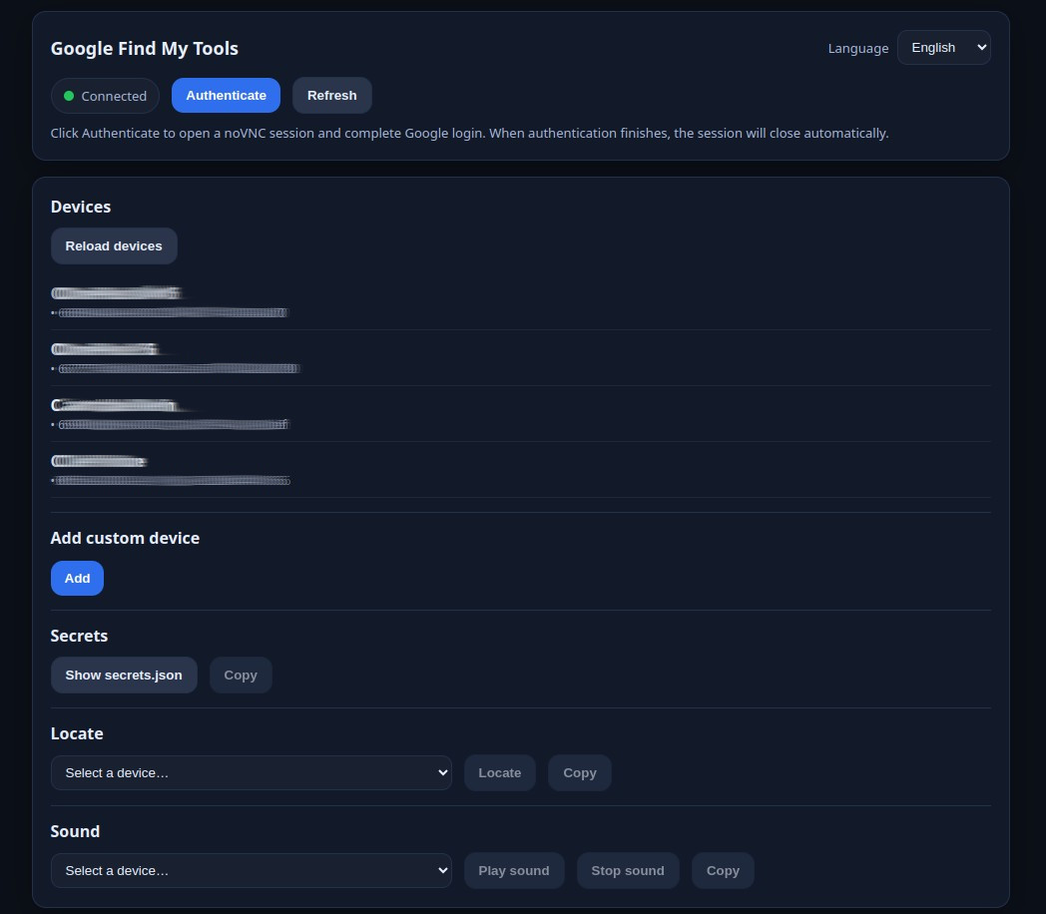This screenshot has width=1046, height=914.
Task: Click the Refresh button
Action: (x=331, y=96)
